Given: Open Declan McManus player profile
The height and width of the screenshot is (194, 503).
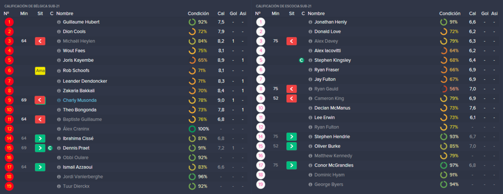Looking at the screenshot, I should tap(333, 108).
